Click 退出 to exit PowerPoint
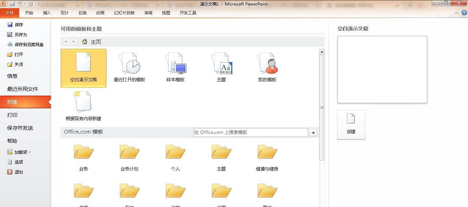 point(15,172)
